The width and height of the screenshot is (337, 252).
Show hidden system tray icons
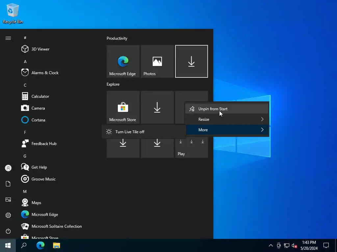pos(271,245)
